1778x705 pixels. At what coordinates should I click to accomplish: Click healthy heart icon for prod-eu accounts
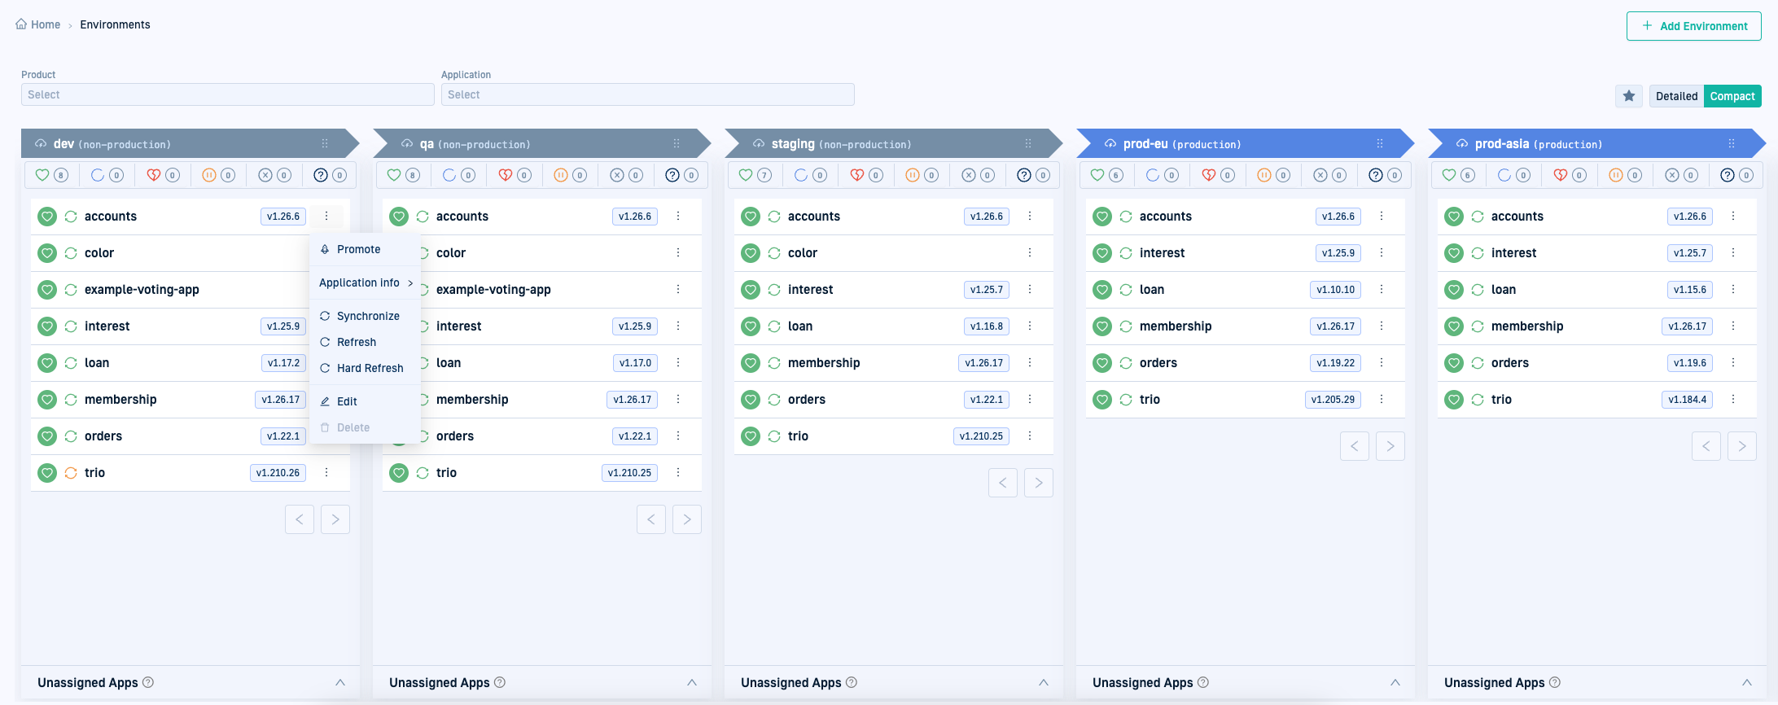1102,217
